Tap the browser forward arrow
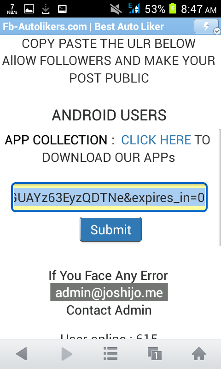Viewport: 221px width, 369px height. click(67, 353)
